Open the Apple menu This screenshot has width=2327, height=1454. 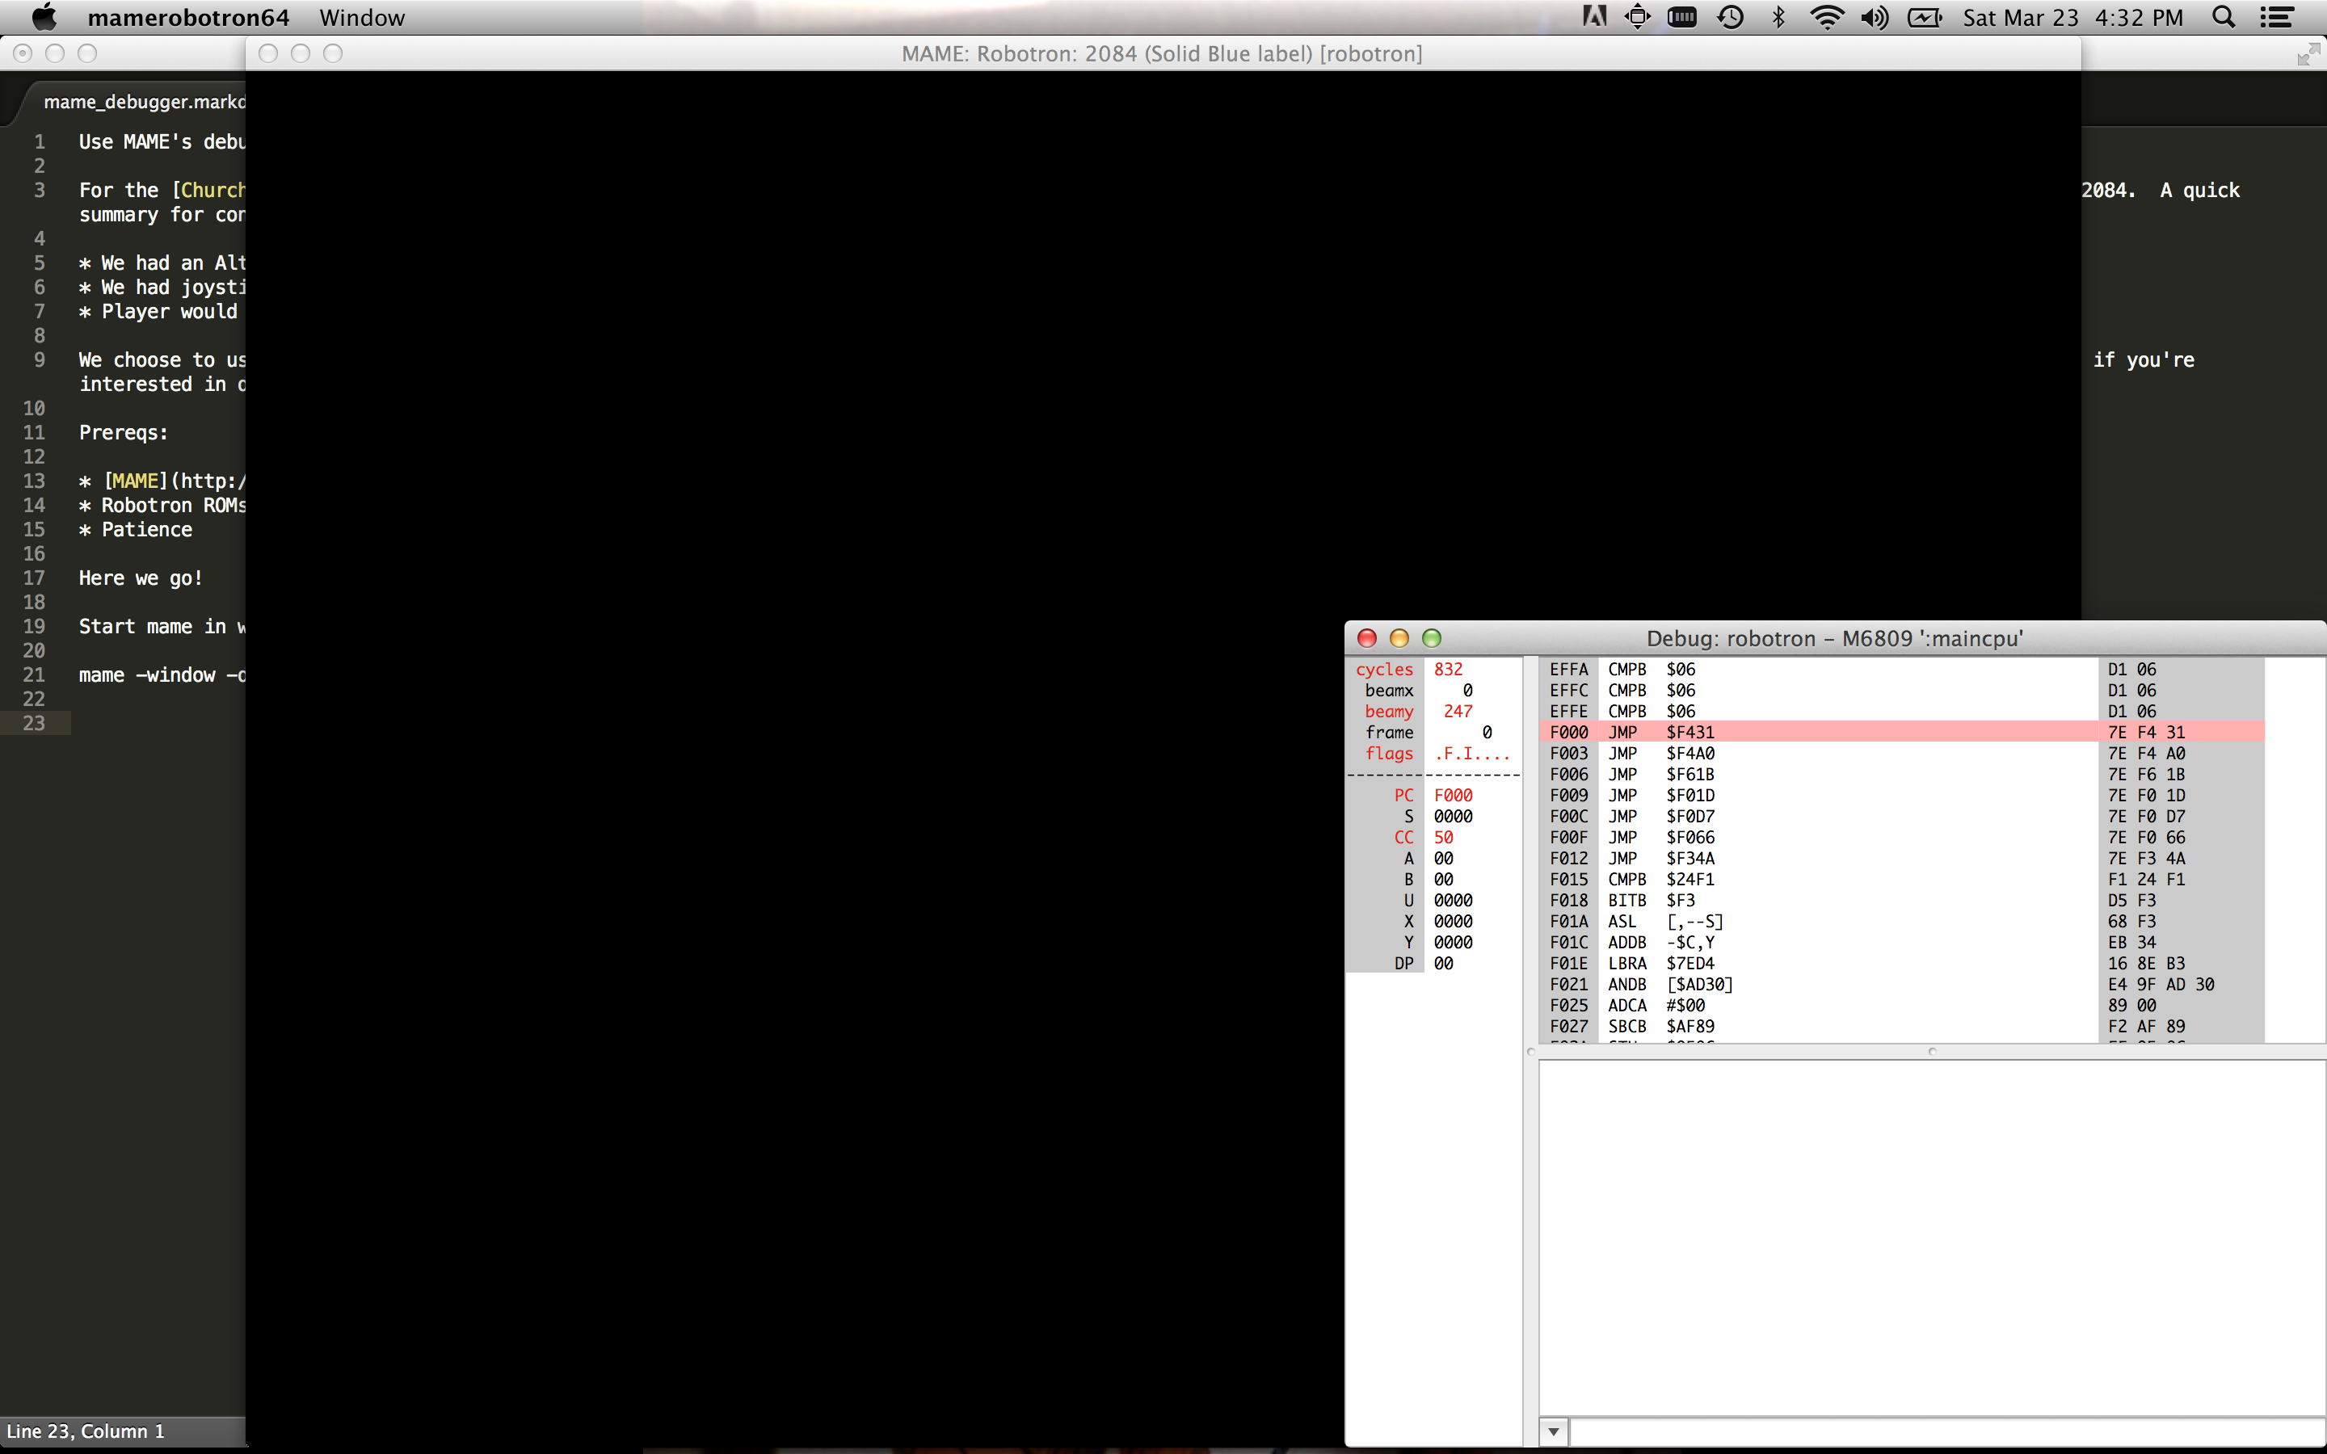(44, 17)
